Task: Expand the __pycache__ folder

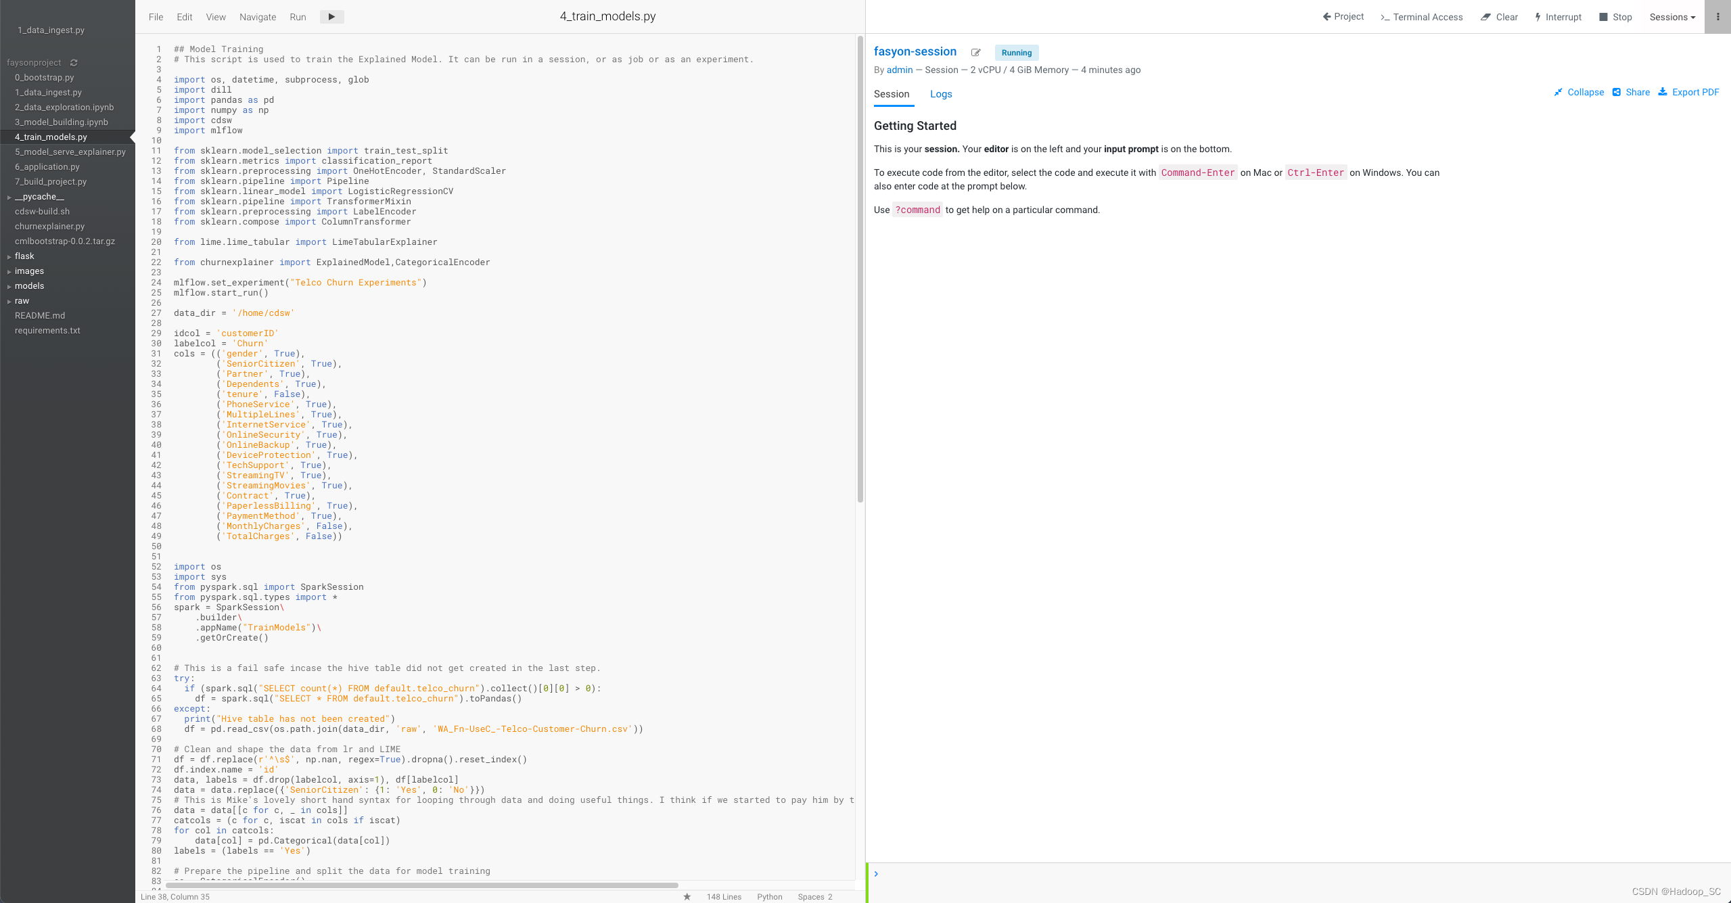Action: [x=39, y=197]
